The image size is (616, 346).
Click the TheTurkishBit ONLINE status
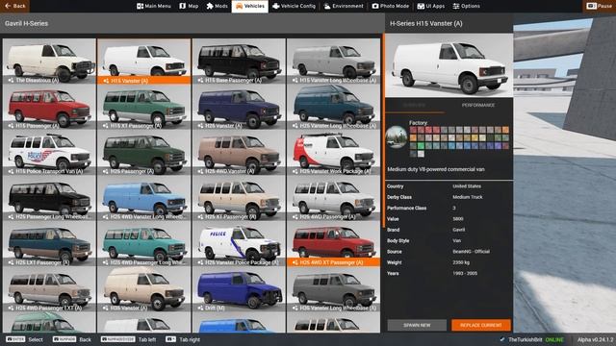click(531, 339)
